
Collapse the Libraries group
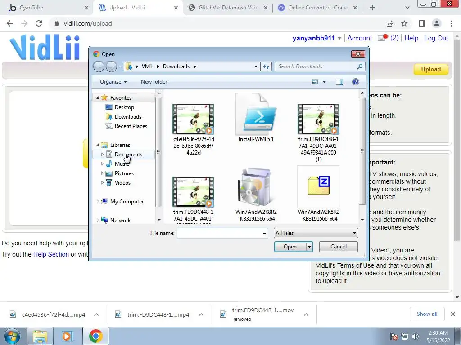tap(98, 145)
